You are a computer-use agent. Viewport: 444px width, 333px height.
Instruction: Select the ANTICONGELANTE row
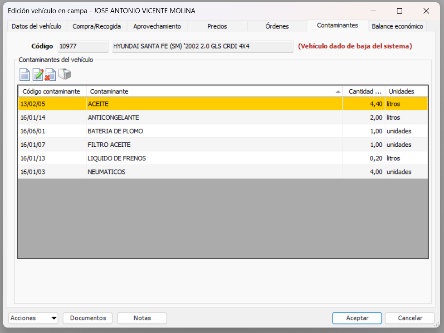click(181, 117)
